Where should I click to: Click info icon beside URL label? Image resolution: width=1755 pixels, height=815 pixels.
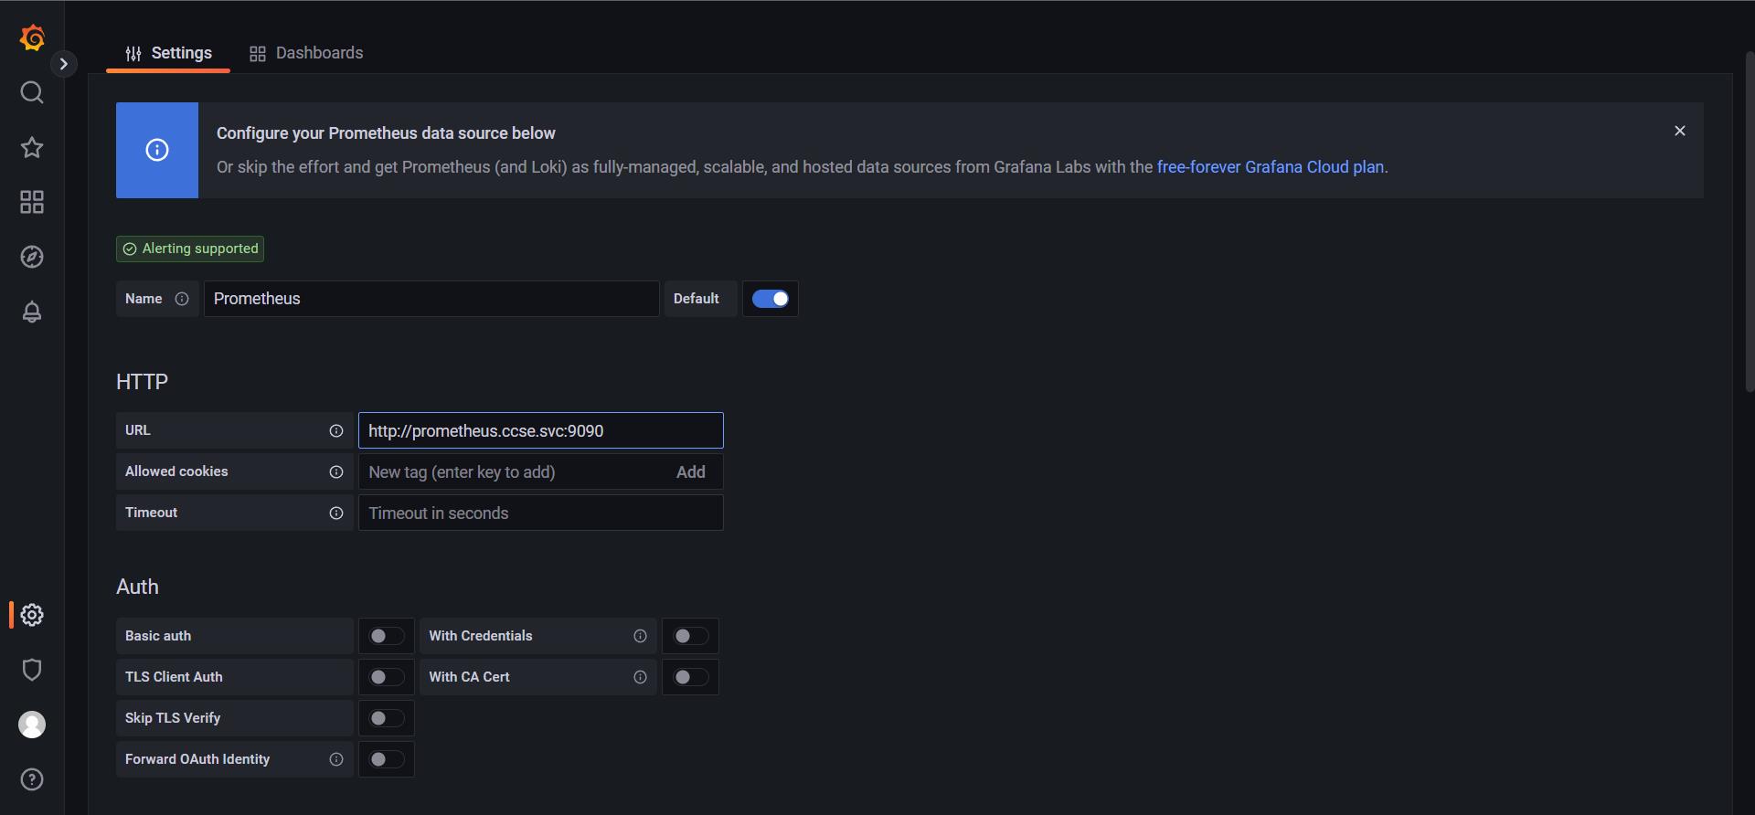click(x=336, y=431)
